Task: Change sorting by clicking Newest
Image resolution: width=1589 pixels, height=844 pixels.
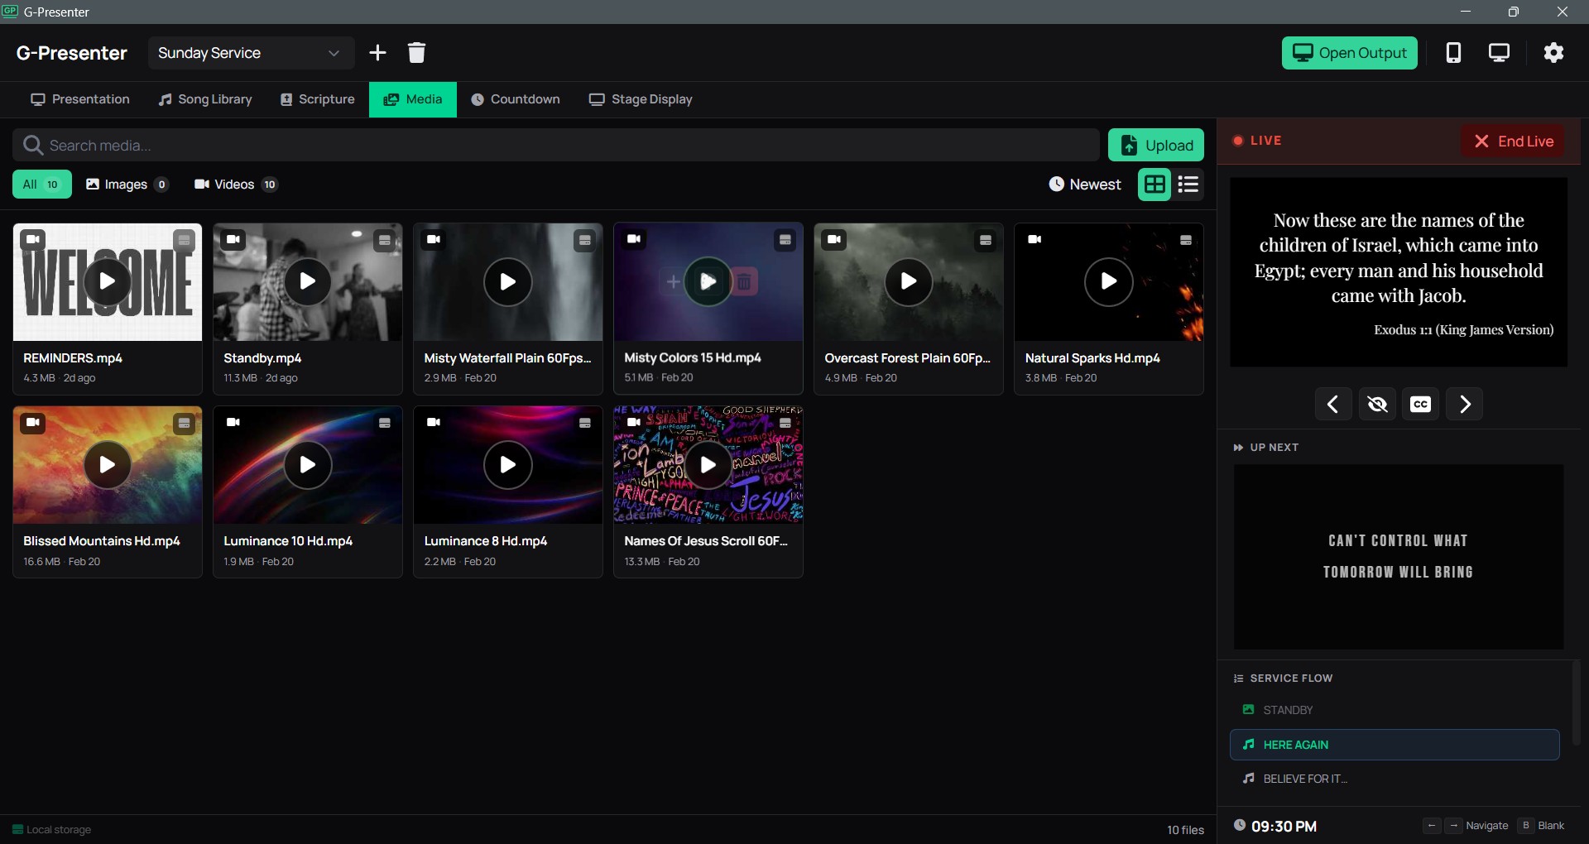Action: [x=1084, y=184]
